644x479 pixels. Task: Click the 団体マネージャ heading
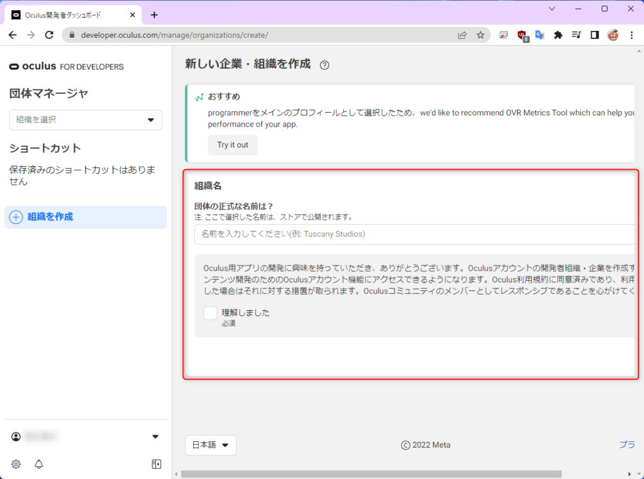pos(48,93)
